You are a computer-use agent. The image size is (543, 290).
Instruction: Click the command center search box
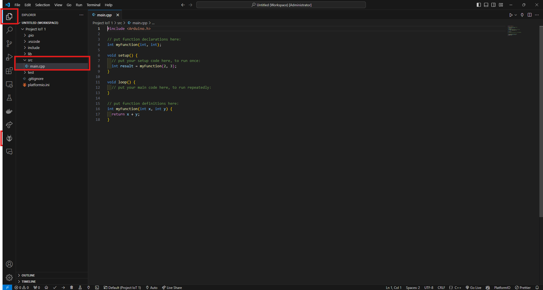point(281,5)
